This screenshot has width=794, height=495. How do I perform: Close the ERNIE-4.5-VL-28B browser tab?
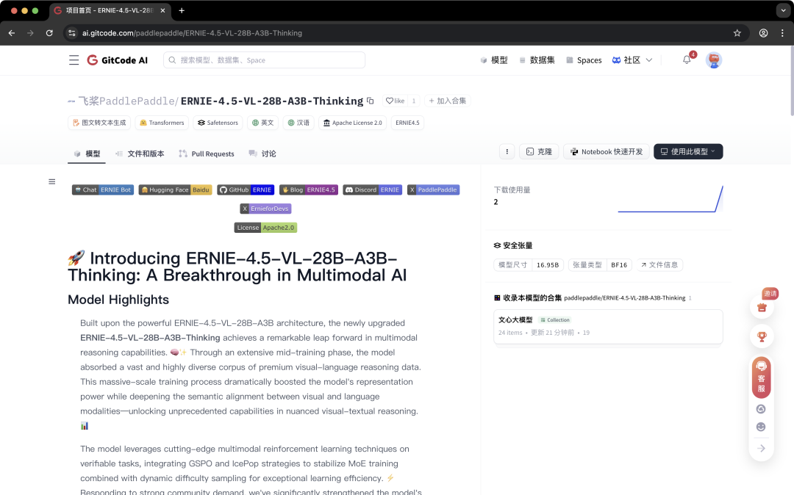point(162,10)
